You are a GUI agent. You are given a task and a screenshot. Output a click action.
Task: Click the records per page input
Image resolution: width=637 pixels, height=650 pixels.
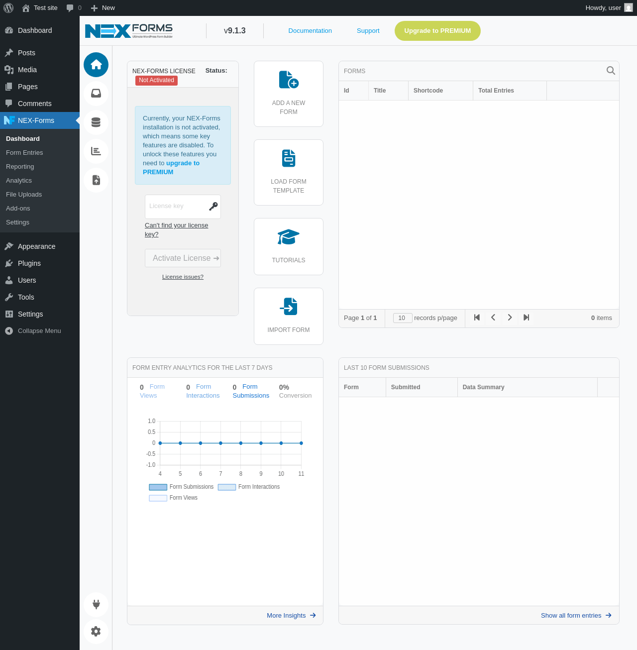click(x=403, y=318)
